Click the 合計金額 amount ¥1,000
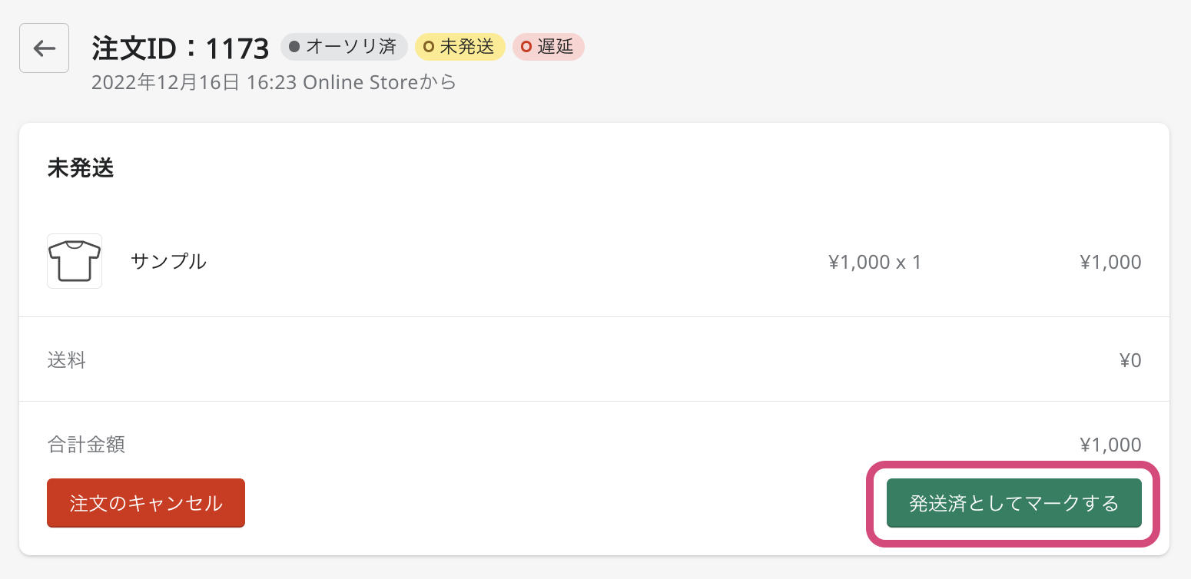 [x=1110, y=445]
